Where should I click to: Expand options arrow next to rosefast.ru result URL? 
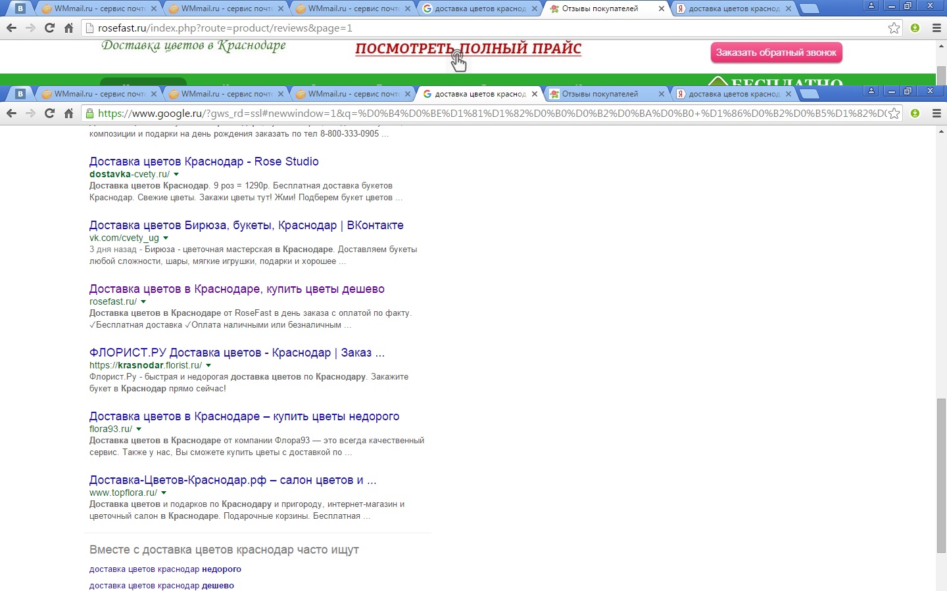[143, 302]
